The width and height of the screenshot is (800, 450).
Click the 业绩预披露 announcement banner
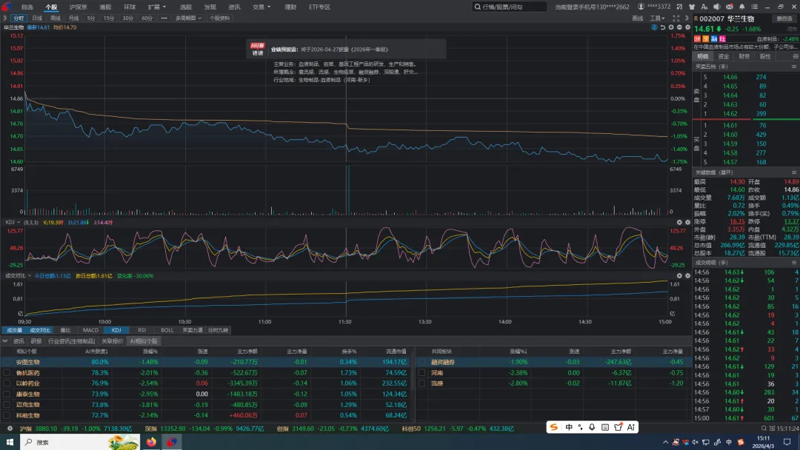click(346, 50)
